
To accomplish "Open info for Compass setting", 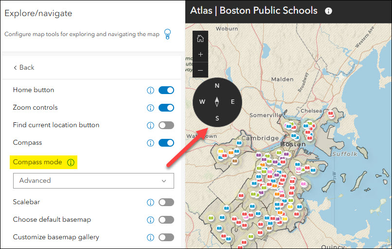I will (x=150, y=143).
